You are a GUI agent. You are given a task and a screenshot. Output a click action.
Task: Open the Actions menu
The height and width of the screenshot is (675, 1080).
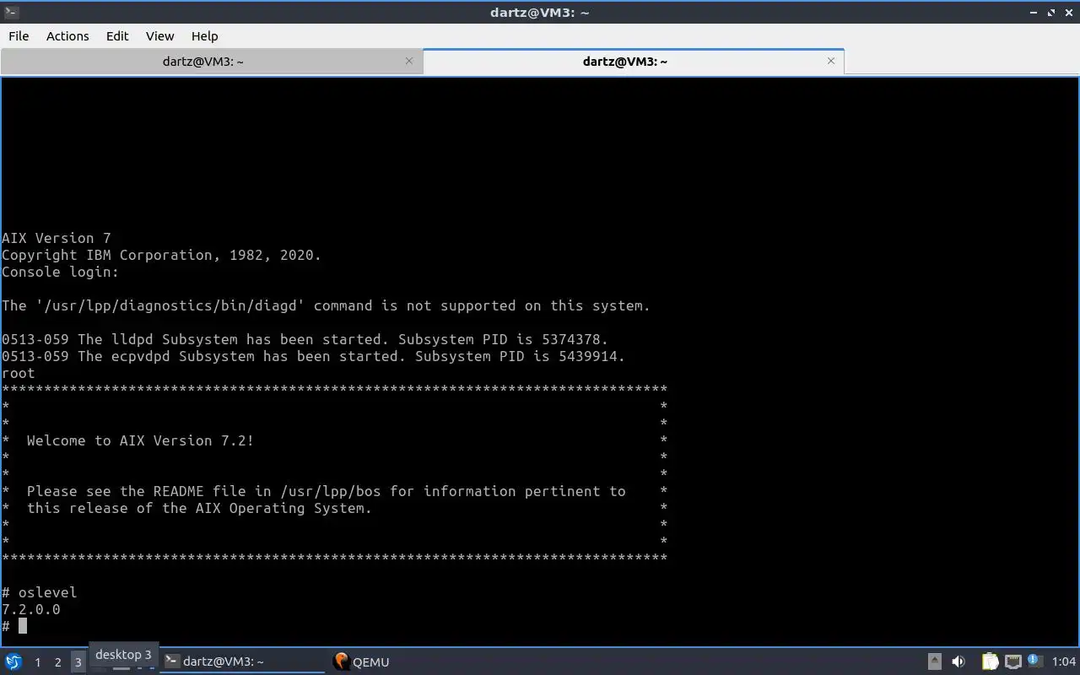(x=67, y=36)
